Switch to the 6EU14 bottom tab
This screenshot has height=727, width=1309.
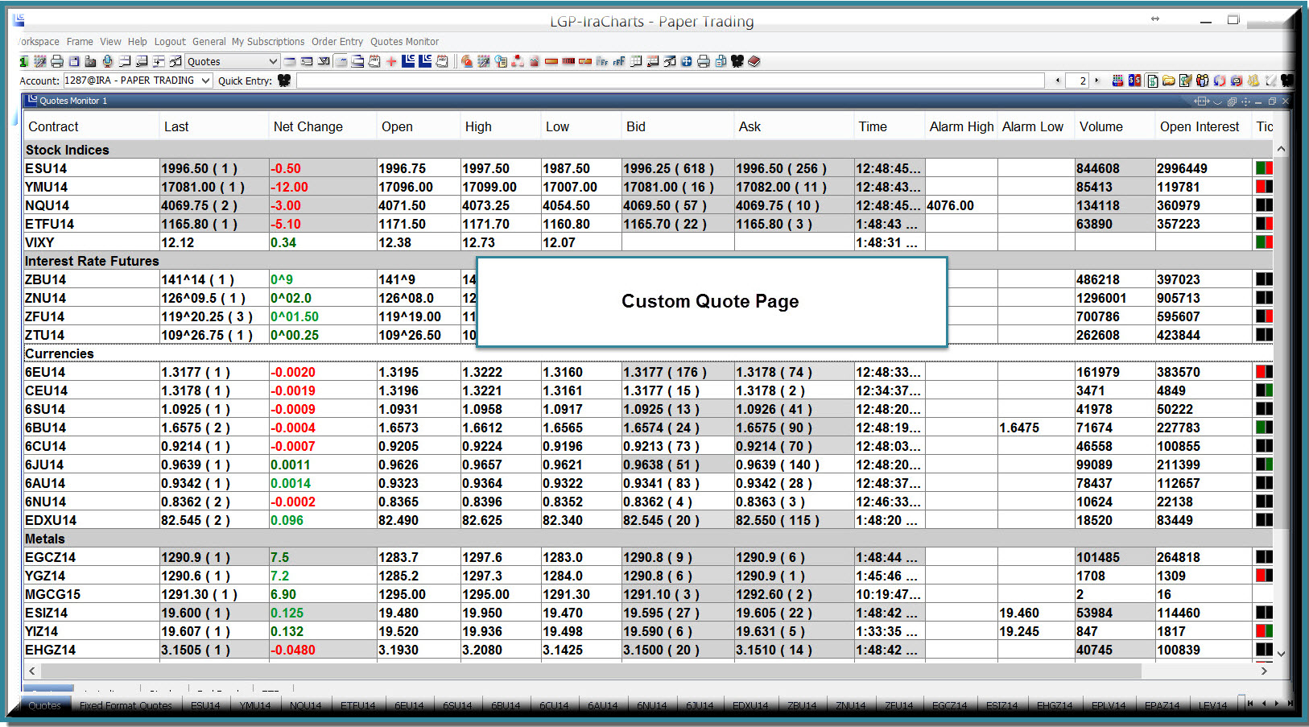409,705
